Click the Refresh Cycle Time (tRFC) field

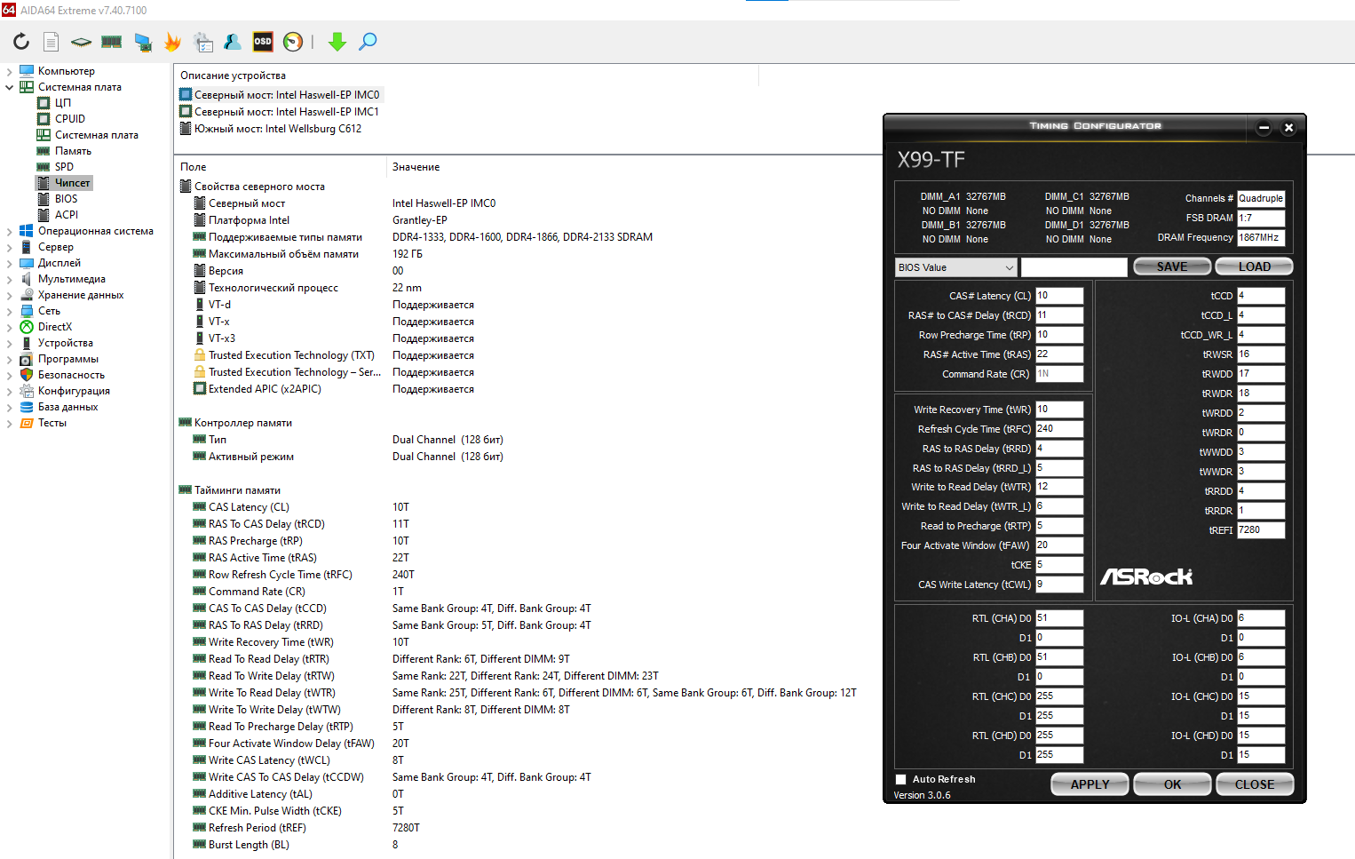(1059, 429)
